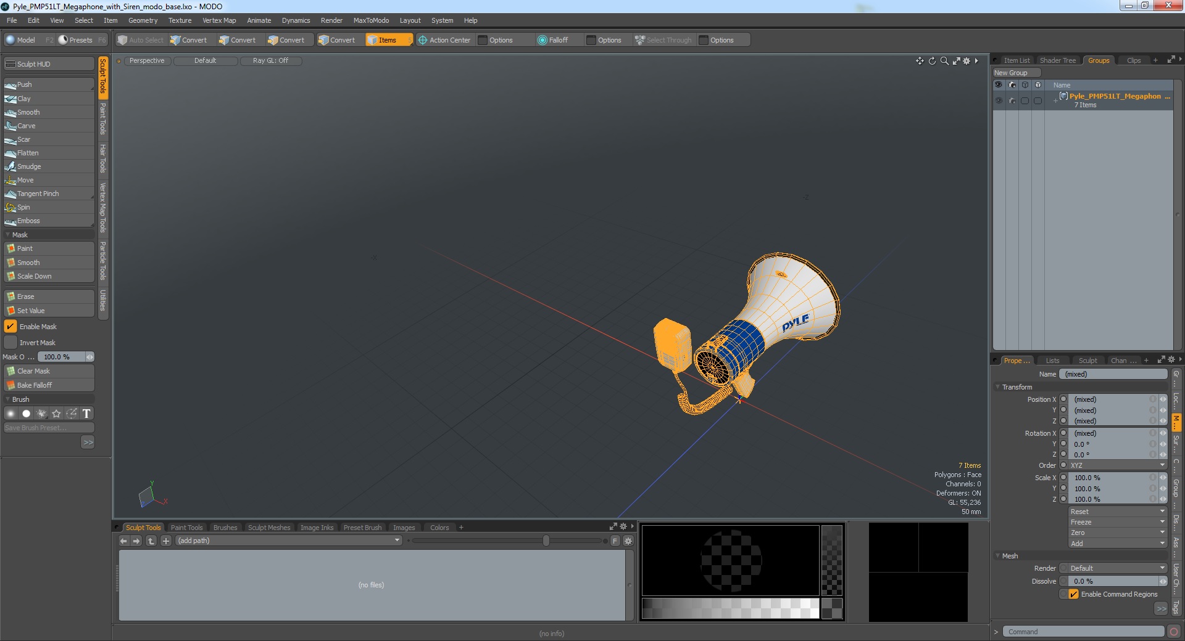The image size is (1185, 641).
Task: Select the mask Paint tool
Action: [49, 248]
